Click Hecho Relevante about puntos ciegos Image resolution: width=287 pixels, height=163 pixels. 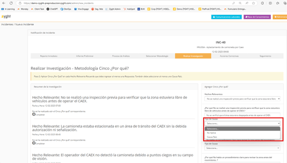click(x=113, y=157)
